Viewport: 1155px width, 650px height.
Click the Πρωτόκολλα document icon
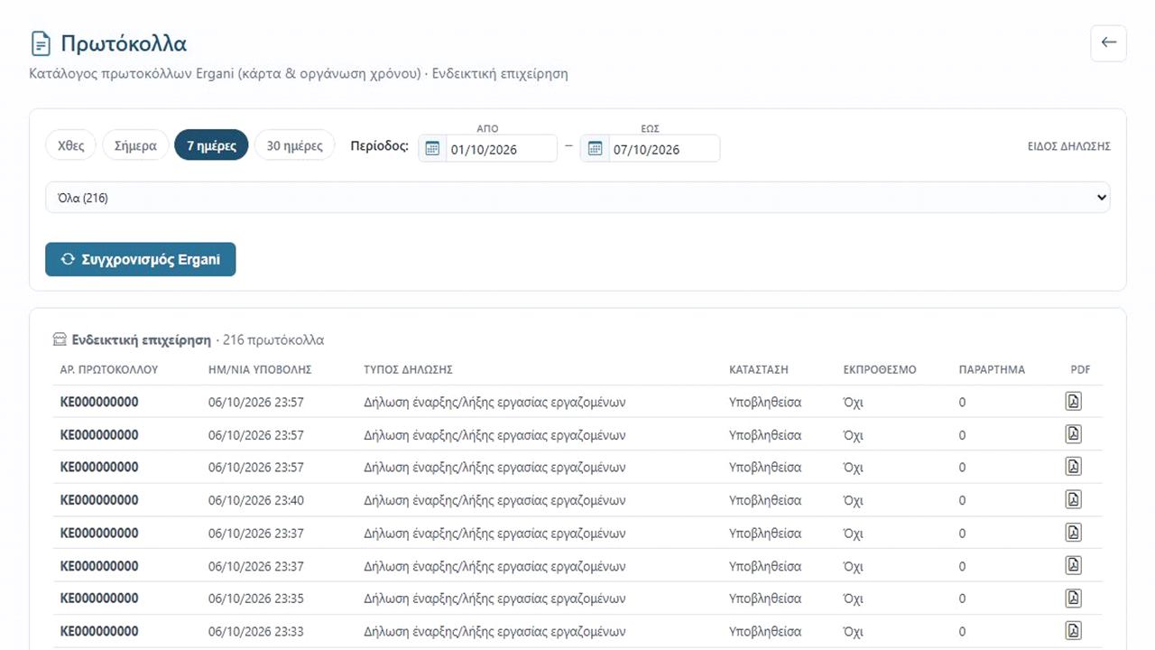(40, 42)
